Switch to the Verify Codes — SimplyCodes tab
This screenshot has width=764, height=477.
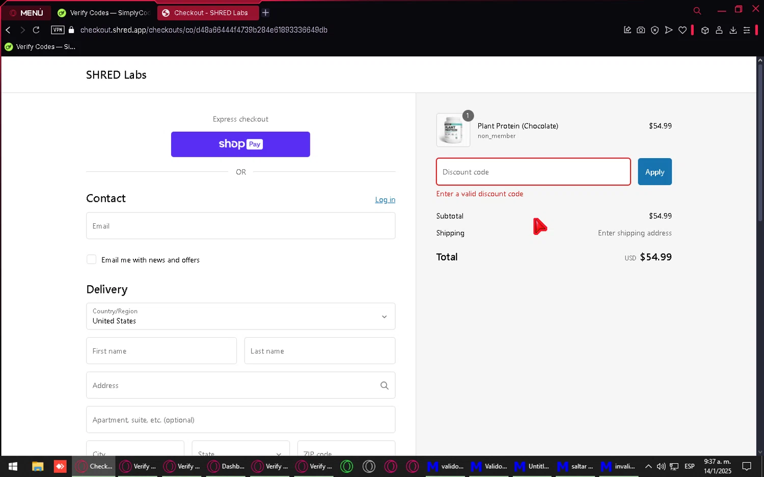(x=104, y=13)
